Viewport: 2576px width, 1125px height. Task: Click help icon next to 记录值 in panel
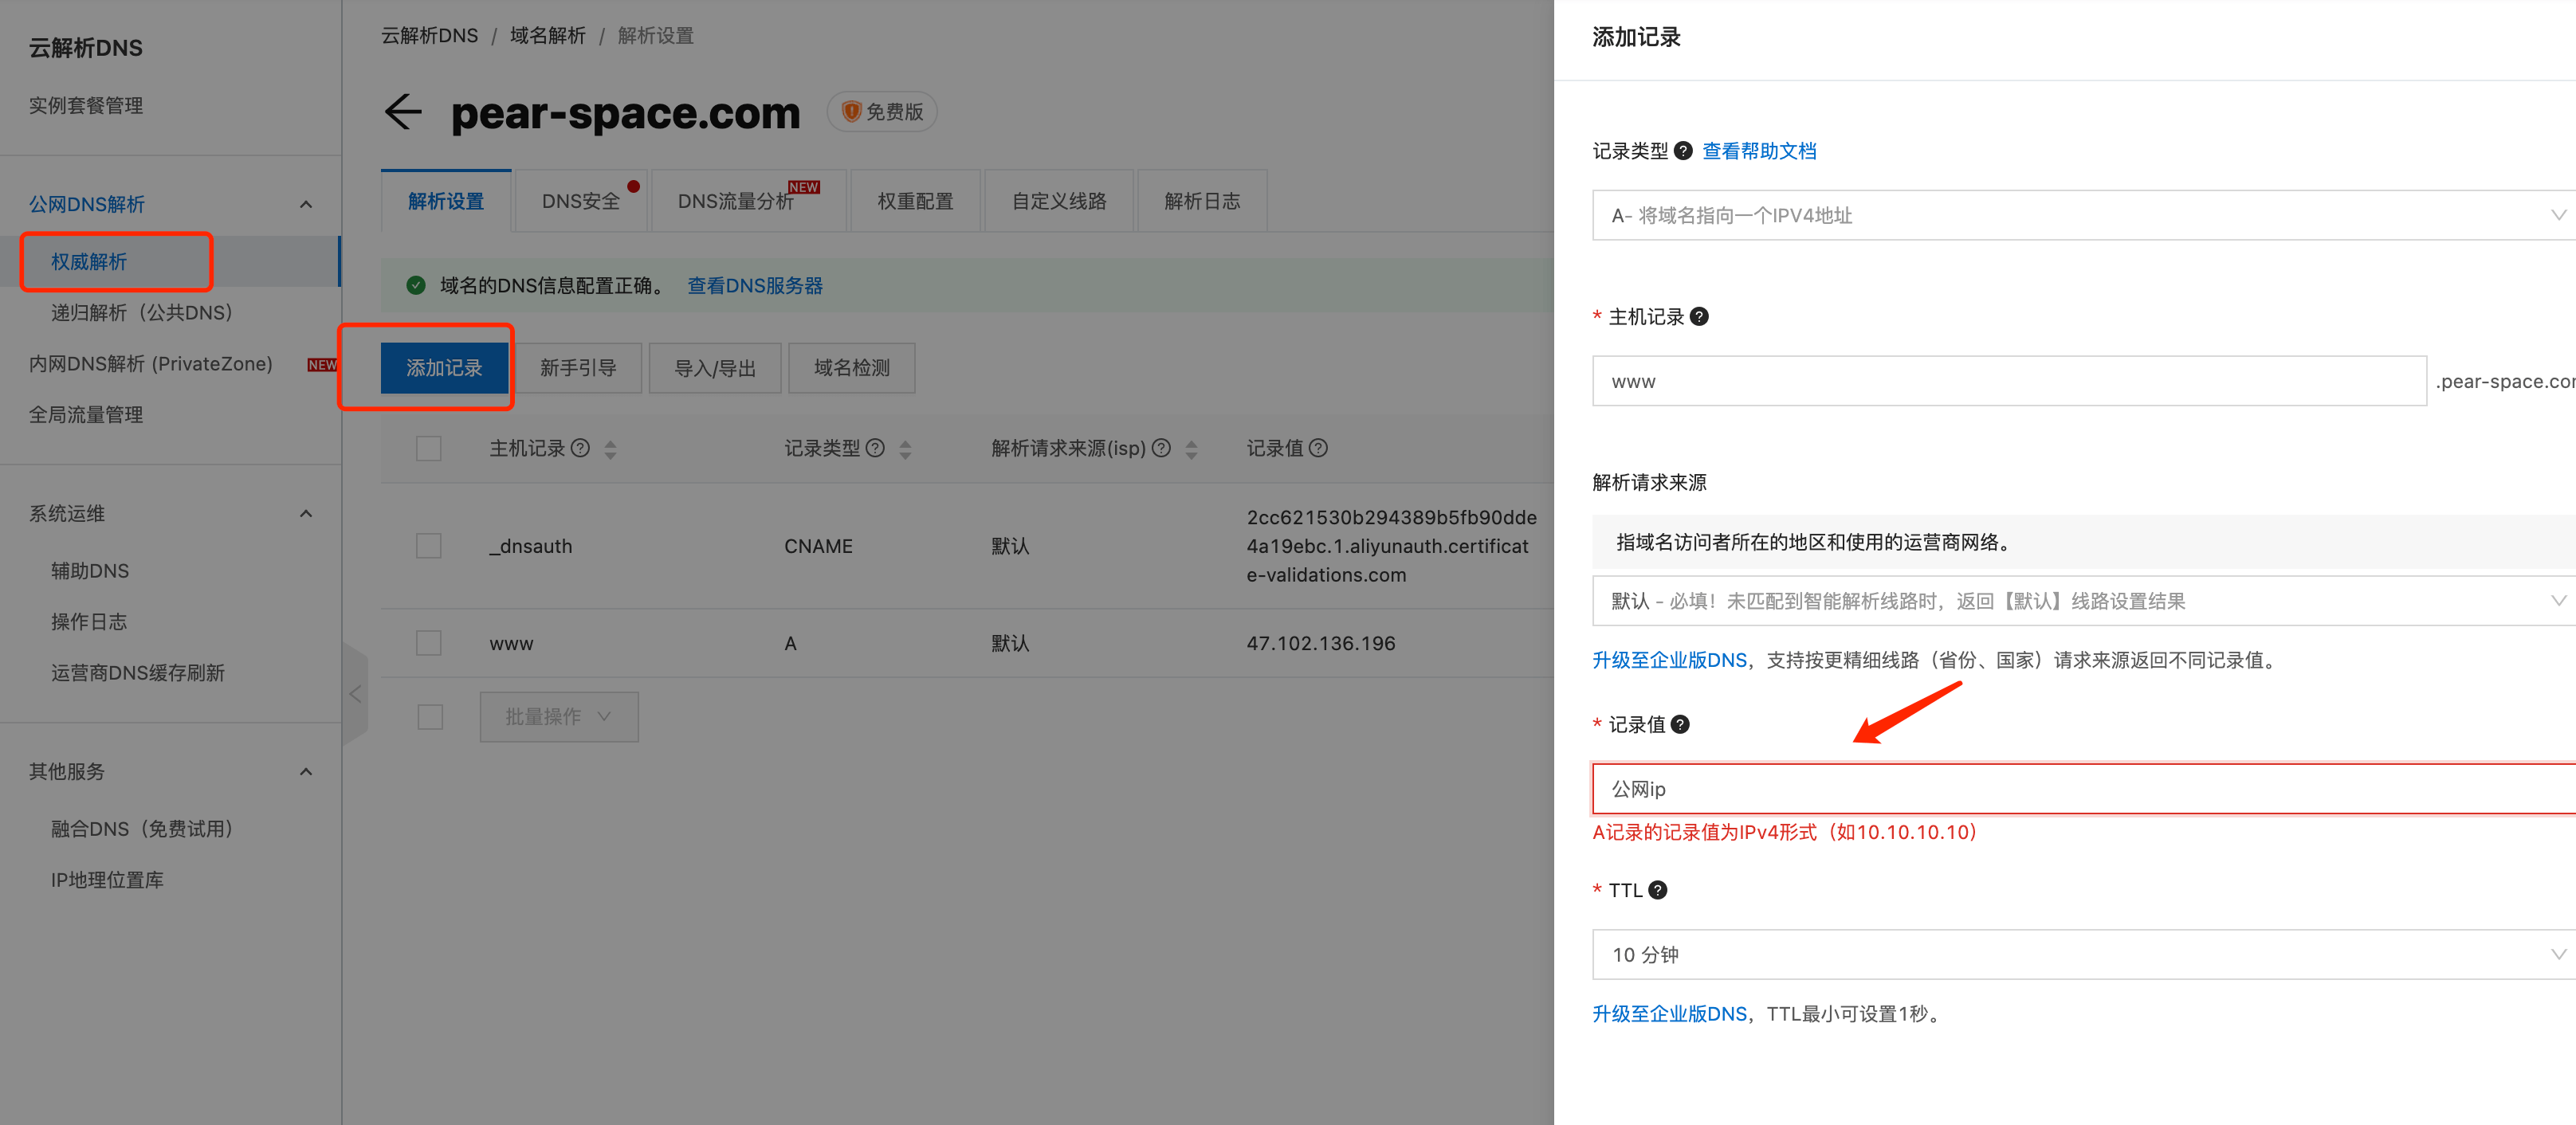(x=1680, y=725)
